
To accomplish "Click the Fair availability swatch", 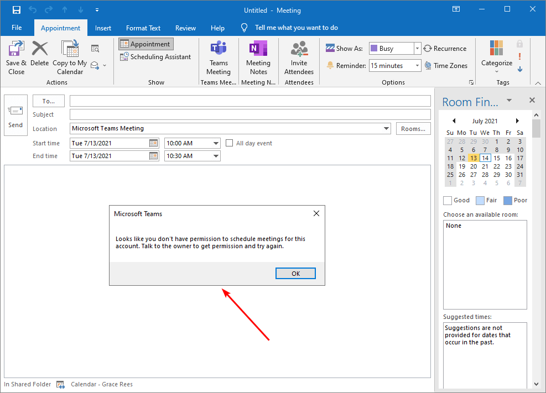I will (480, 201).
